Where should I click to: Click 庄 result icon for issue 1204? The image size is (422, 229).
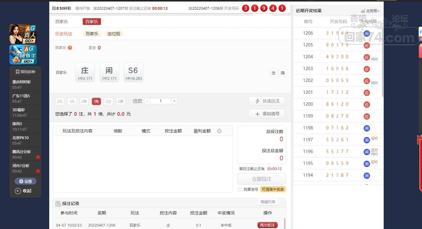point(367,57)
